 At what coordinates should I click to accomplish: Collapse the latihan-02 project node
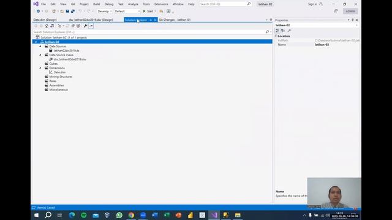[36, 42]
